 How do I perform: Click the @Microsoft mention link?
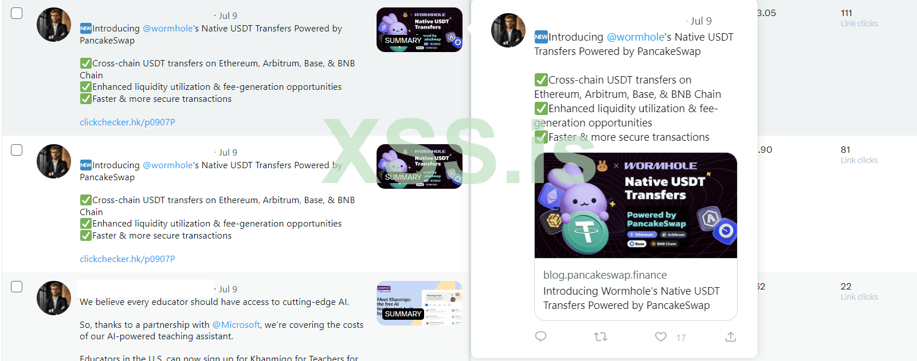236,324
